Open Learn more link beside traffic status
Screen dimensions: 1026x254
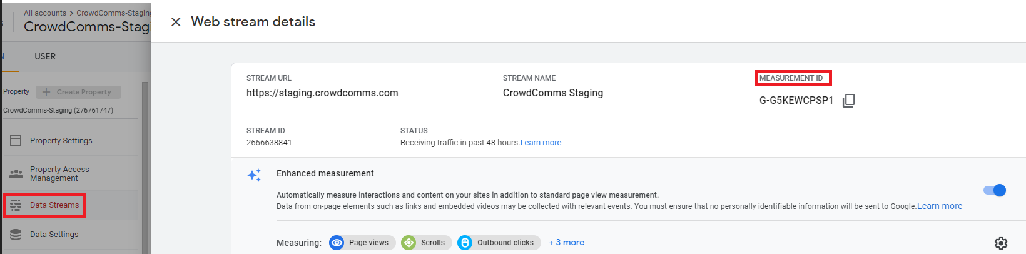click(541, 143)
